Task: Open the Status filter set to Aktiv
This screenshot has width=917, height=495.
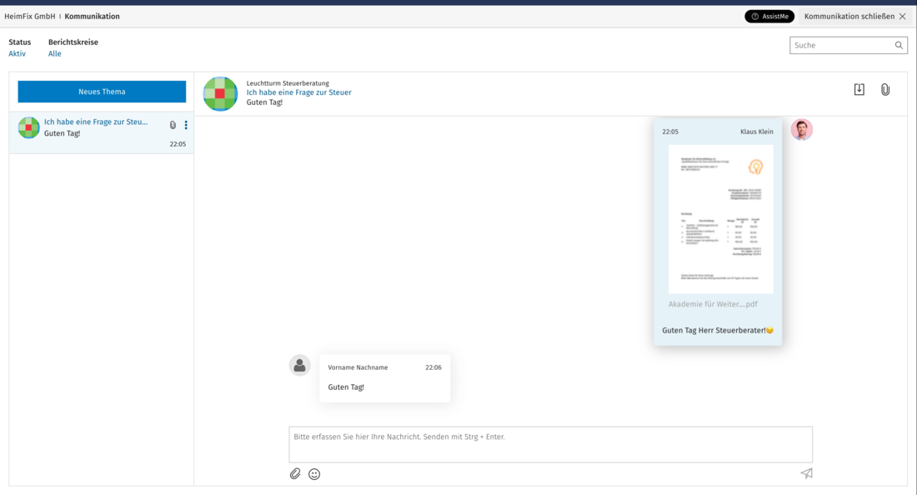Action: [x=17, y=54]
